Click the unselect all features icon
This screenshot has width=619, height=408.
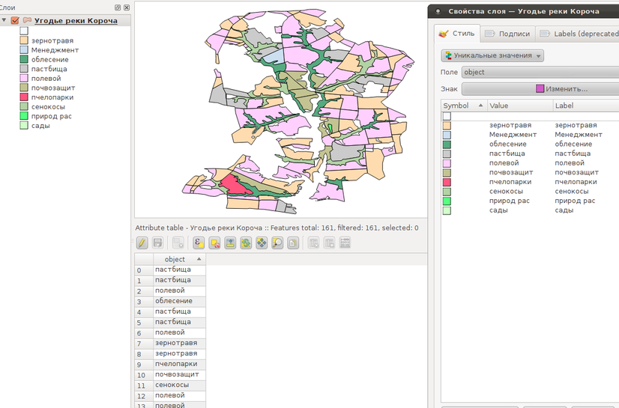click(214, 243)
